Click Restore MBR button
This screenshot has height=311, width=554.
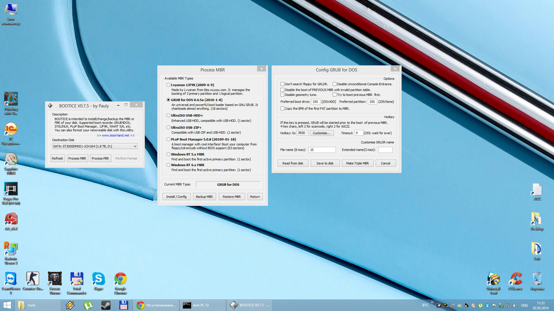[232, 197]
